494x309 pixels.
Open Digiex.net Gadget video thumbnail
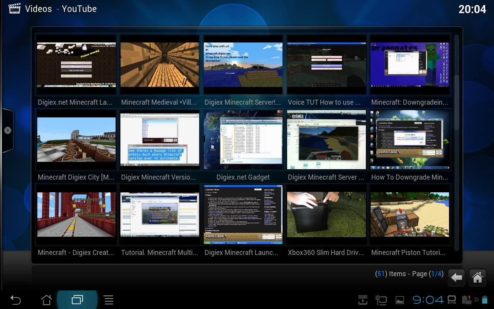pos(243,139)
